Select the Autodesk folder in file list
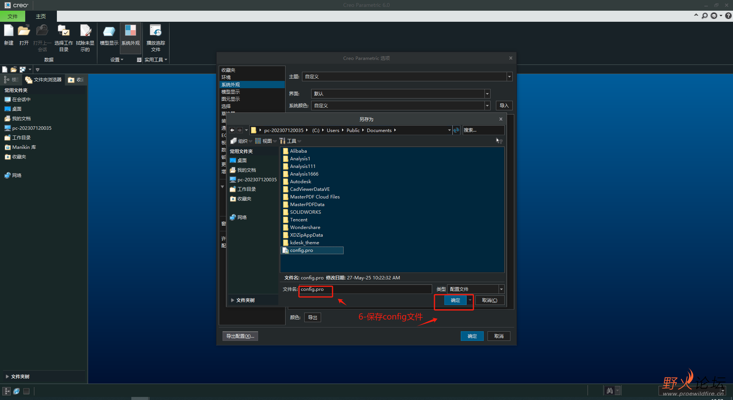This screenshot has width=733, height=400. tap(297, 182)
